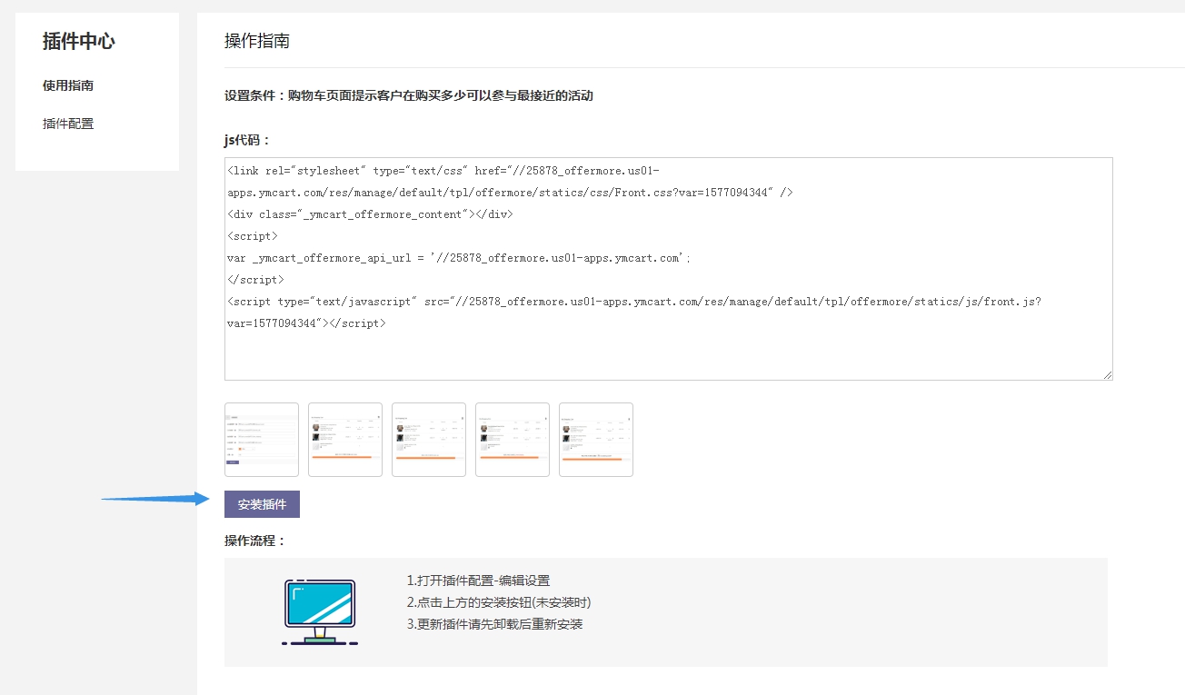
Task: Click the 插件中心 sidebar title
Action: [79, 41]
